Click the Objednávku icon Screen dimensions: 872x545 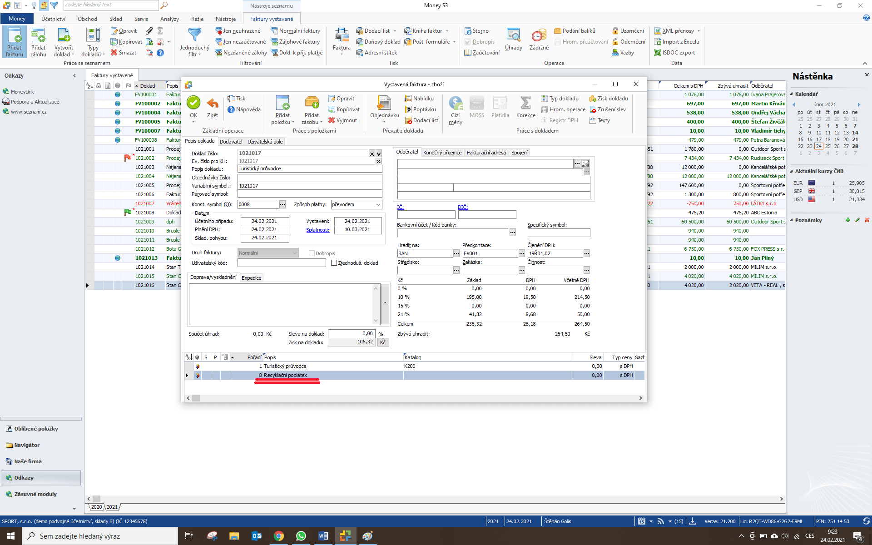(384, 103)
